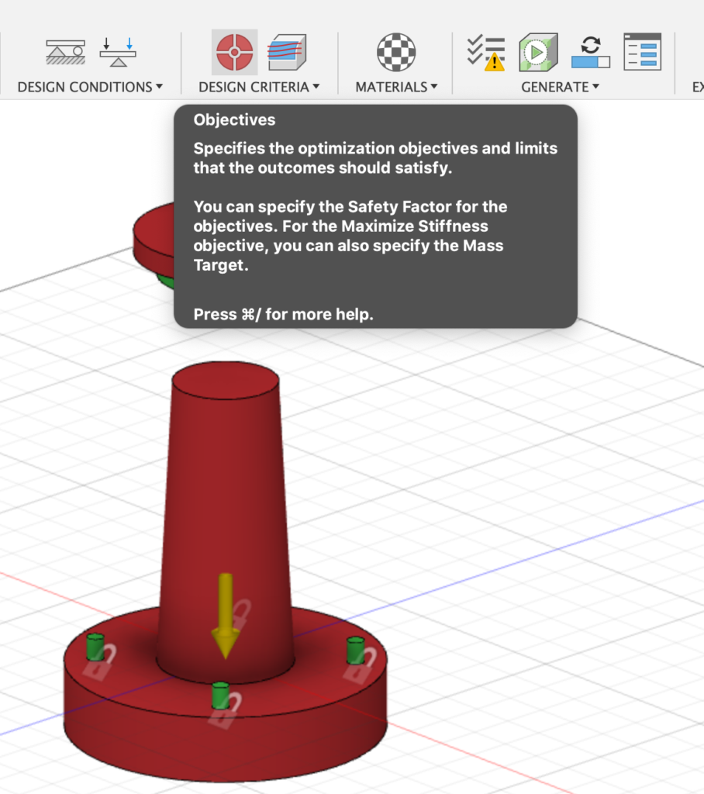The image size is (704, 794).
Task: Open Study Materials checkered sphere icon
Action: tap(396, 52)
